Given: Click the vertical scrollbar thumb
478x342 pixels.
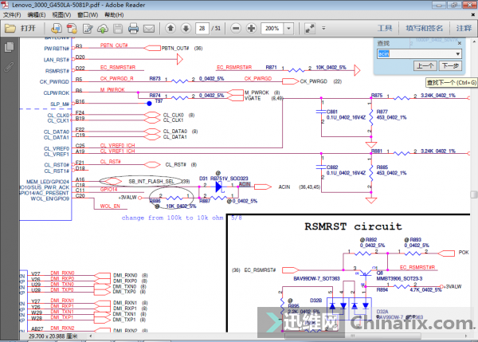Looking at the screenshot, I should [473, 195].
